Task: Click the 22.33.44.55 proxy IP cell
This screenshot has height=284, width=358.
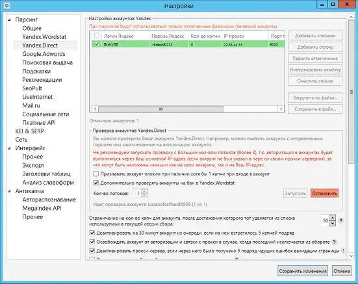Action: (x=245, y=44)
